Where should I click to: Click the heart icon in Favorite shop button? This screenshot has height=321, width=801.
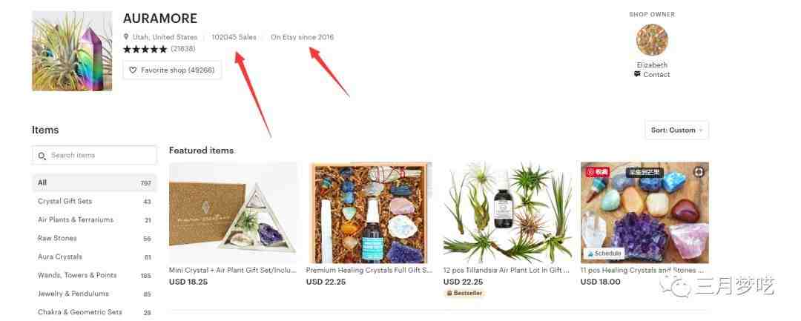(133, 70)
